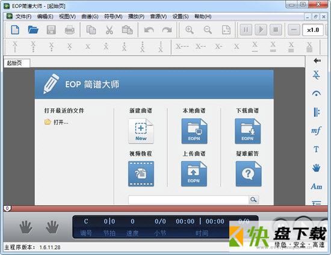Click the Redo arrow icon

(167, 30)
